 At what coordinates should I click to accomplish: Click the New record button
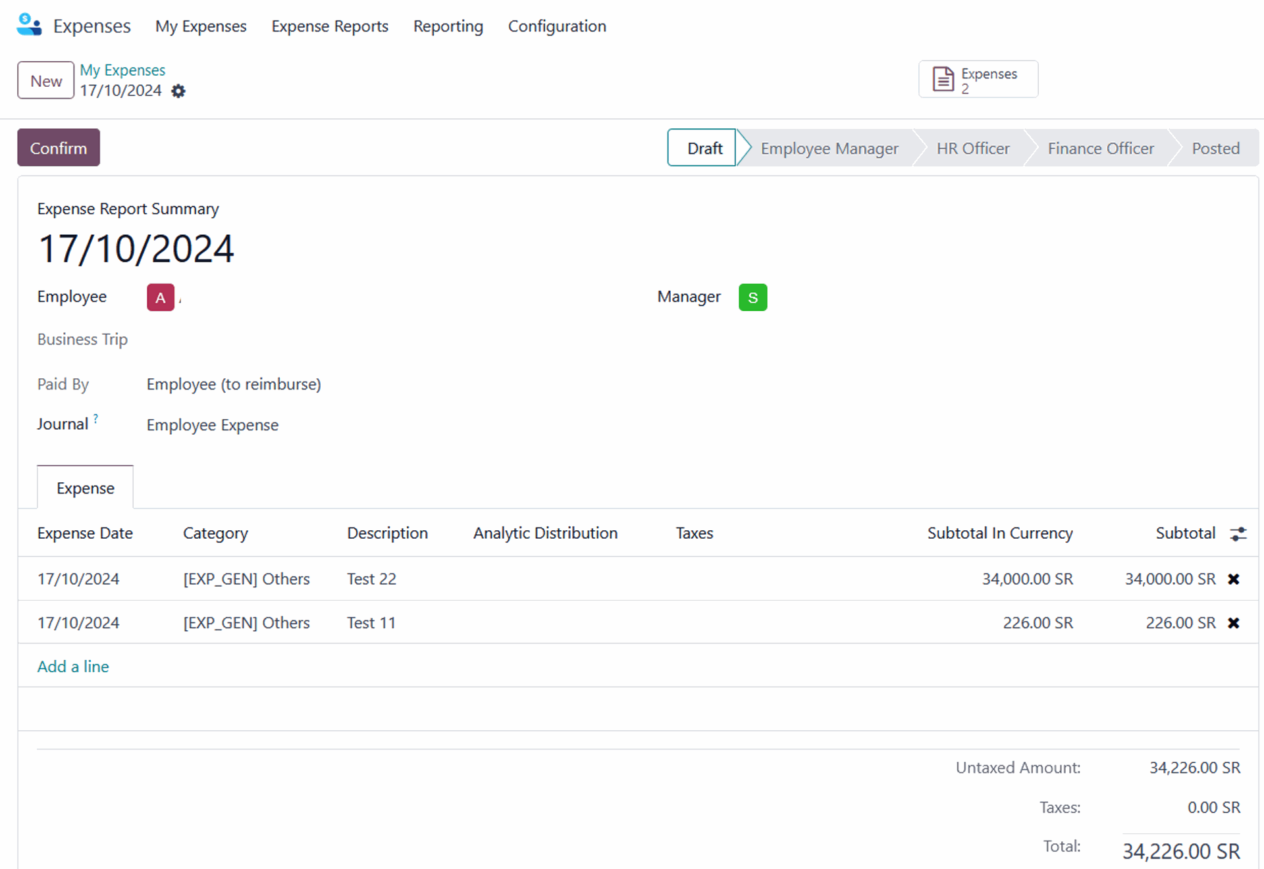pos(45,81)
